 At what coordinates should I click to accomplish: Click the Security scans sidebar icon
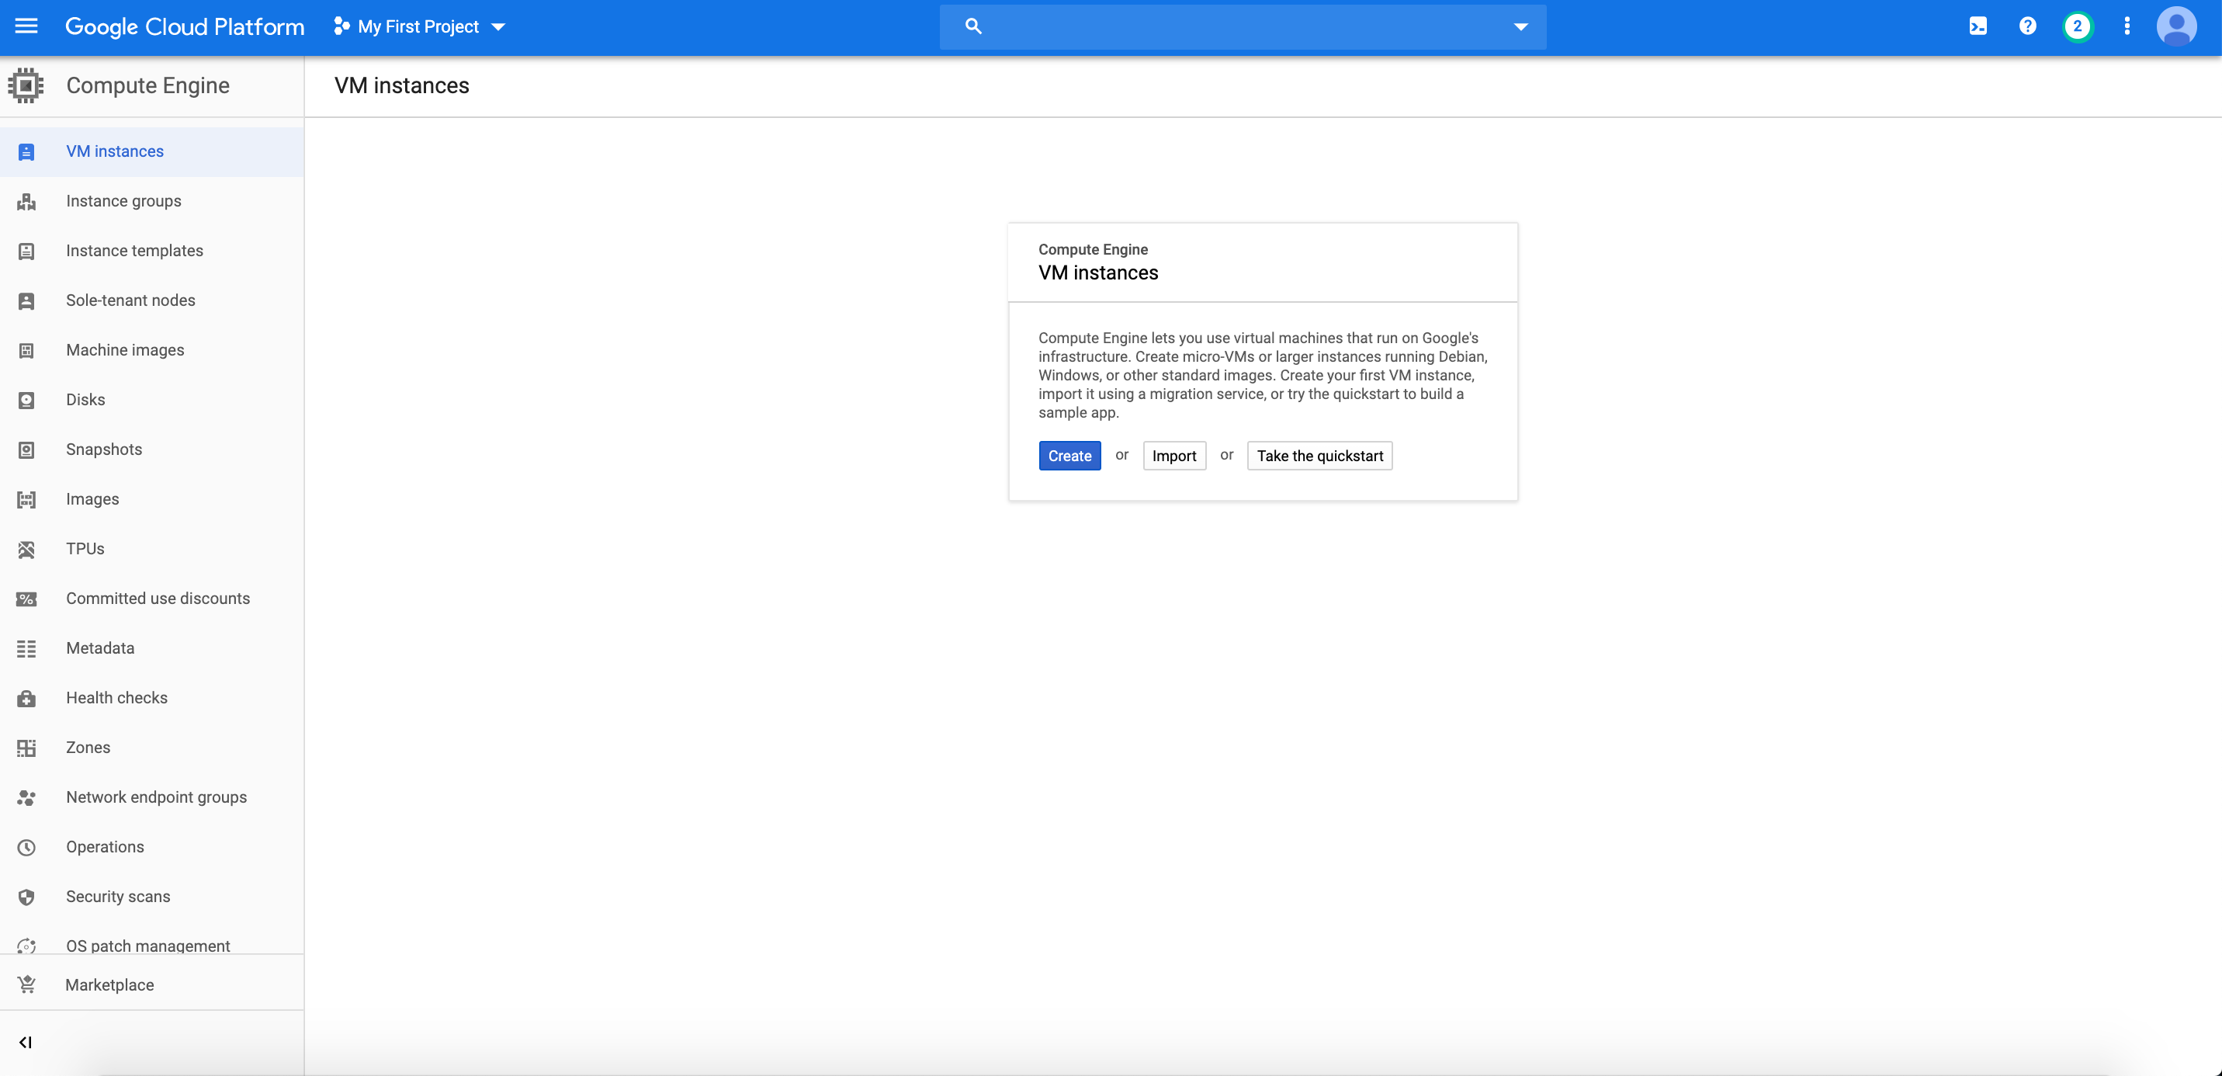pyautogui.click(x=29, y=896)
